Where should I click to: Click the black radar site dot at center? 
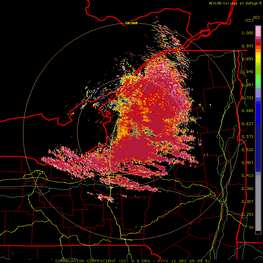(x=131, y=131)
